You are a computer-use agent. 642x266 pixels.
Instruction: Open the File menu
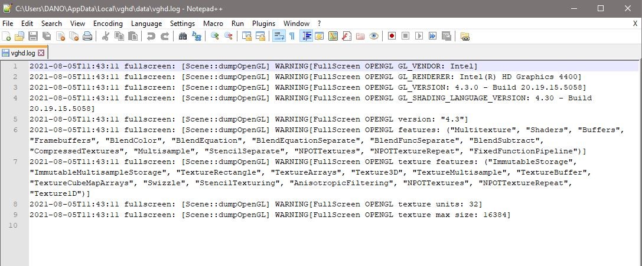pyautogui.click(x=8, y=23)
